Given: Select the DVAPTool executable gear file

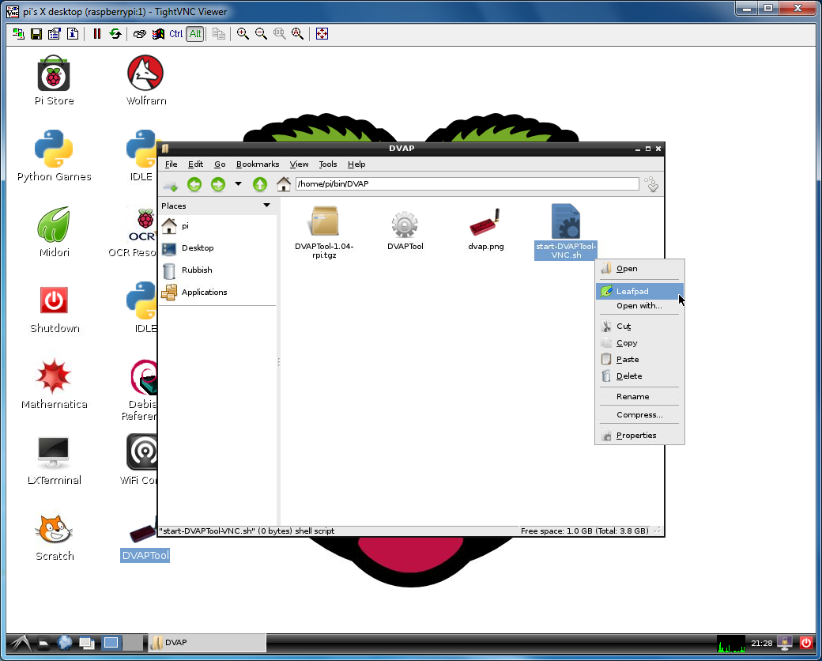Looking at the screenshot, I should tap(405, 229).
